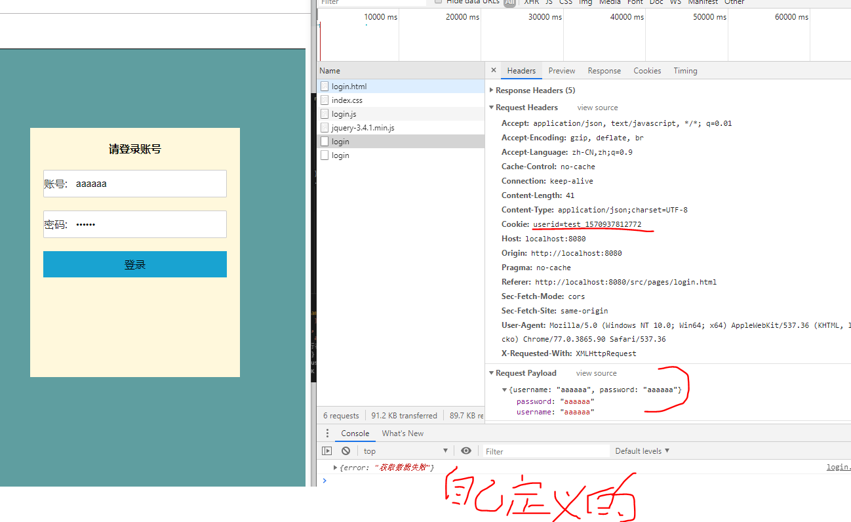
Task: Click view source next to Request Payload
Action: point(596,373)
